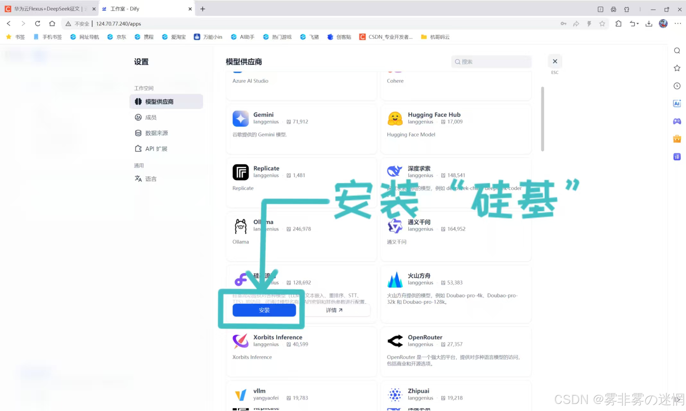Click the Hugging Face Hub emoji logo
This screenshot has width=686, height=411.
coord(395,118)
